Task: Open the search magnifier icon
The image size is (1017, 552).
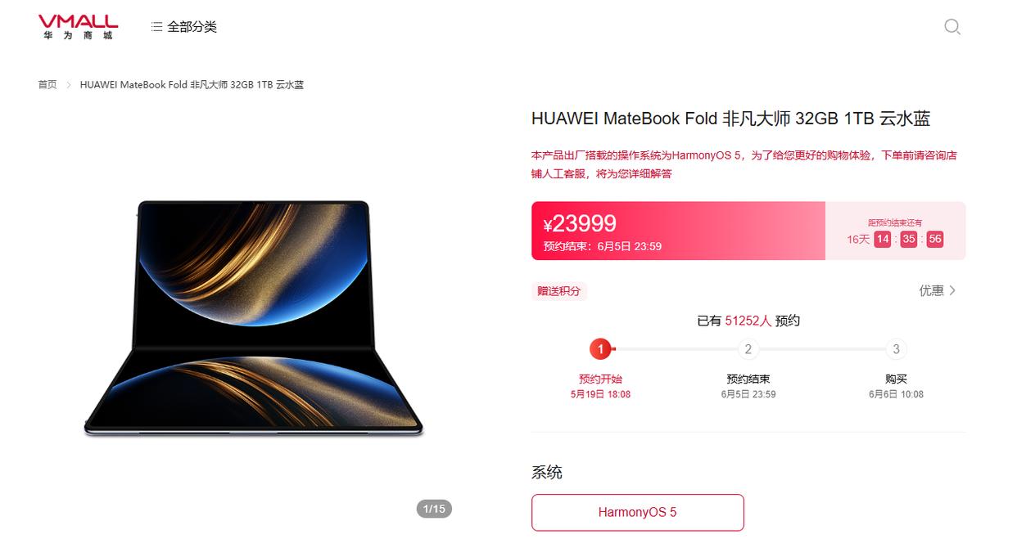Action: (952, 26)
